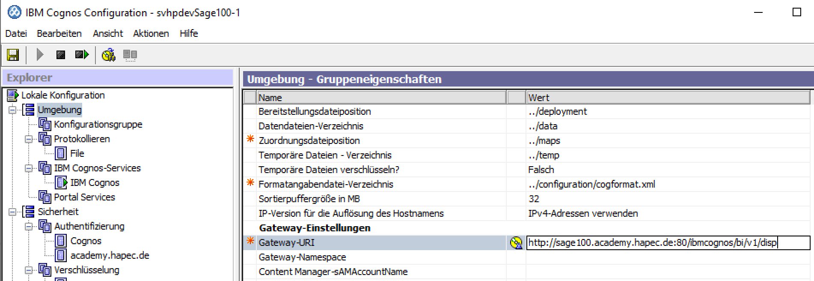Select the academy.hapec.de namespace entry
Viewport: 814px width, 281px height.
(x=110, y=255)
